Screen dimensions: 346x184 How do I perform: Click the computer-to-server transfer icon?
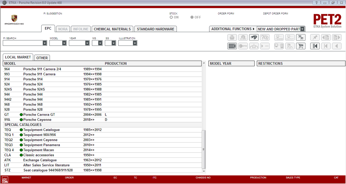pos(279,46)
